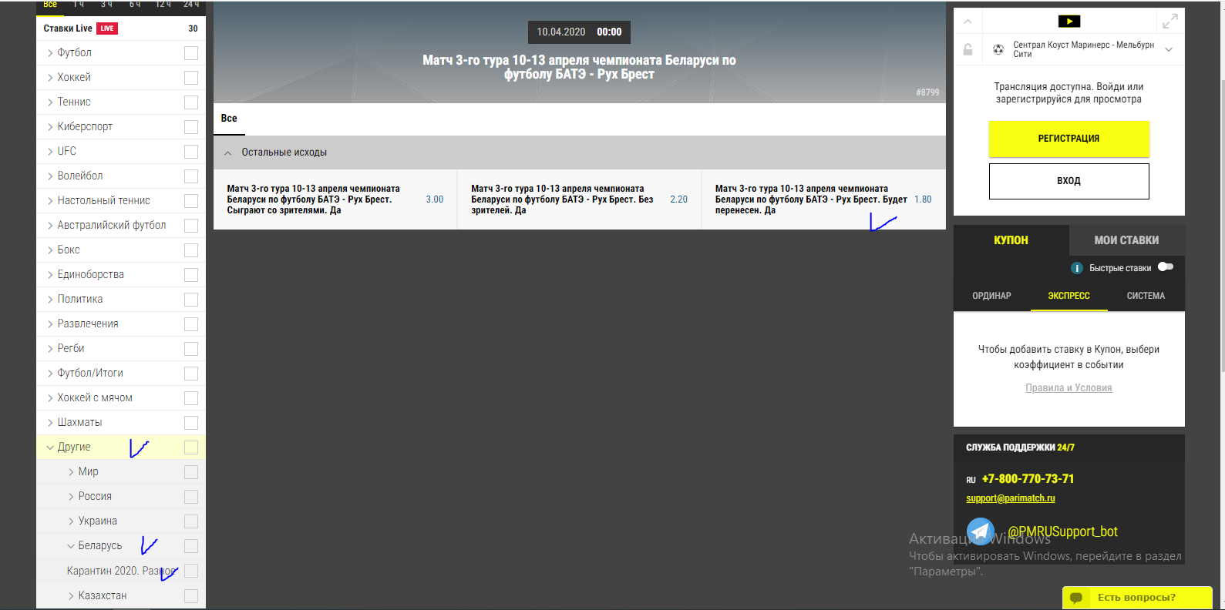Select the Ординар bet type tab

click(991, 296)
